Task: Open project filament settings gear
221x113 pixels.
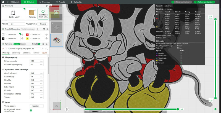Action: (x=47, y=29)
